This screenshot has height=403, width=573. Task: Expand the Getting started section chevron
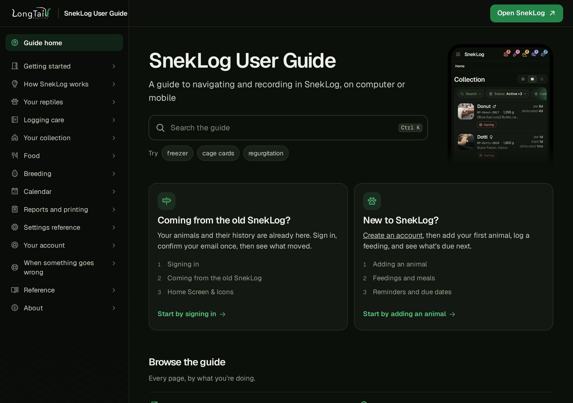pos(114,66)
